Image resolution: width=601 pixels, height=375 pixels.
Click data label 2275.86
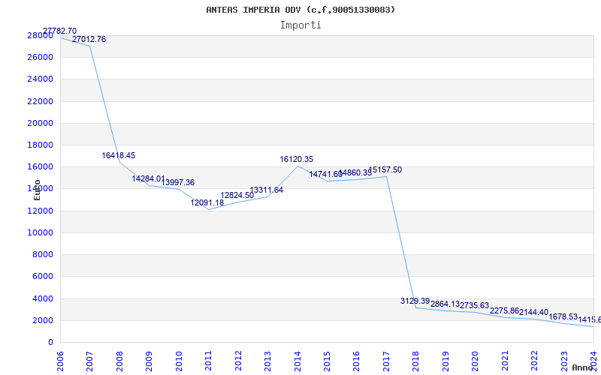[504, 310]
